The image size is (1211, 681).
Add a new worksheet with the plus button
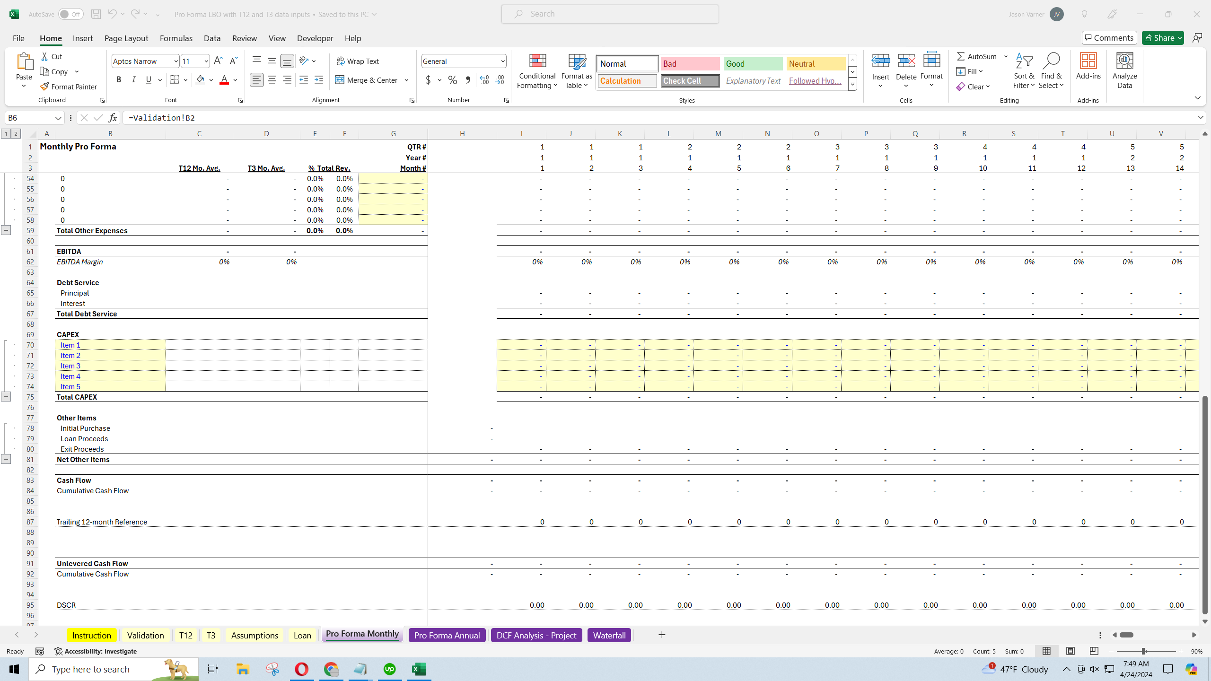tap(661, 635)
